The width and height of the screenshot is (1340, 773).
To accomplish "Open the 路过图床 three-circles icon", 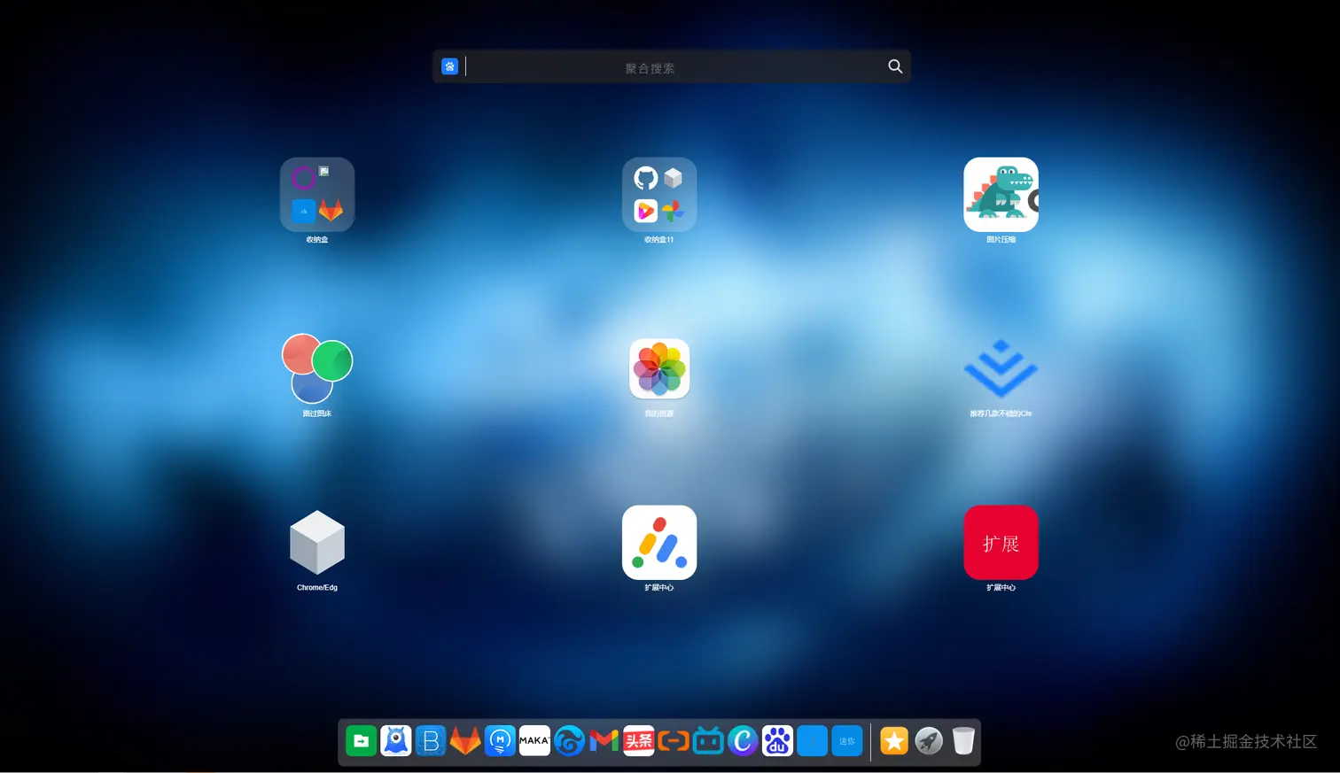I will (x=317, y=368).
